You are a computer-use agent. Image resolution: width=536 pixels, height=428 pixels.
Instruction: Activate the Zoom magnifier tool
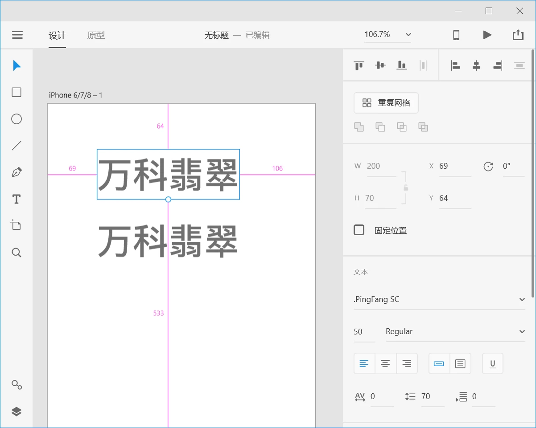pyautogui.click(x=16, y=253)
